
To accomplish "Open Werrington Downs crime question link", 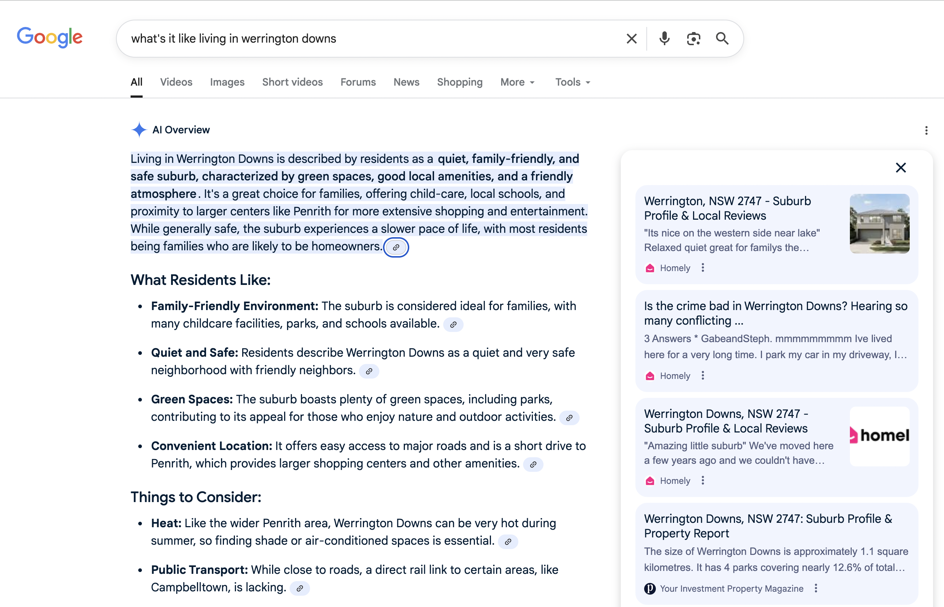I will pyautogui.click(x=775, y=313).
